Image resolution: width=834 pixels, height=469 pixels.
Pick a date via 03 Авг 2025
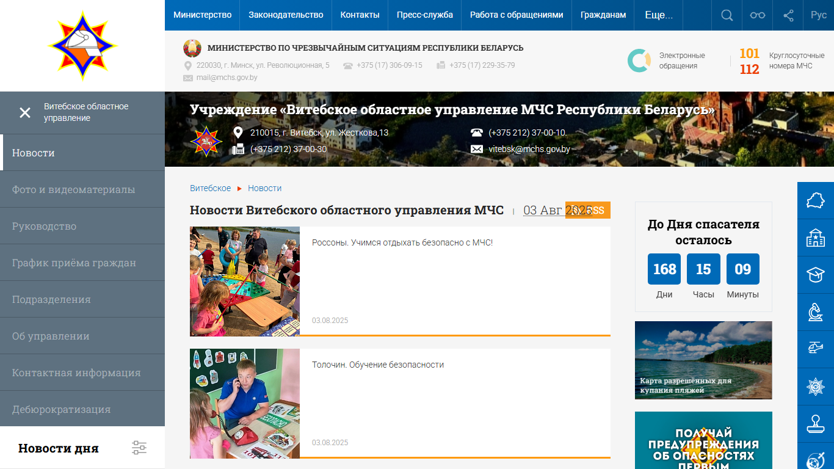pos(557,210)
